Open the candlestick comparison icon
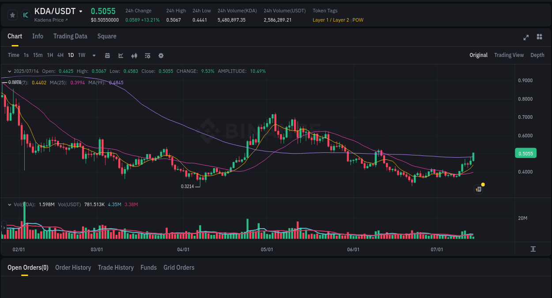 134,55
